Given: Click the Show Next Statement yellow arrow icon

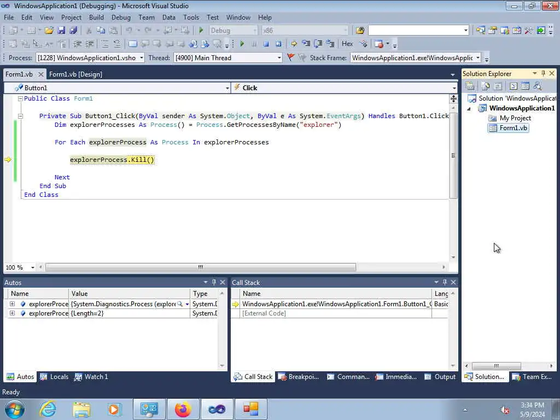Looking at the screenshot, I should (x=294, y=44).
